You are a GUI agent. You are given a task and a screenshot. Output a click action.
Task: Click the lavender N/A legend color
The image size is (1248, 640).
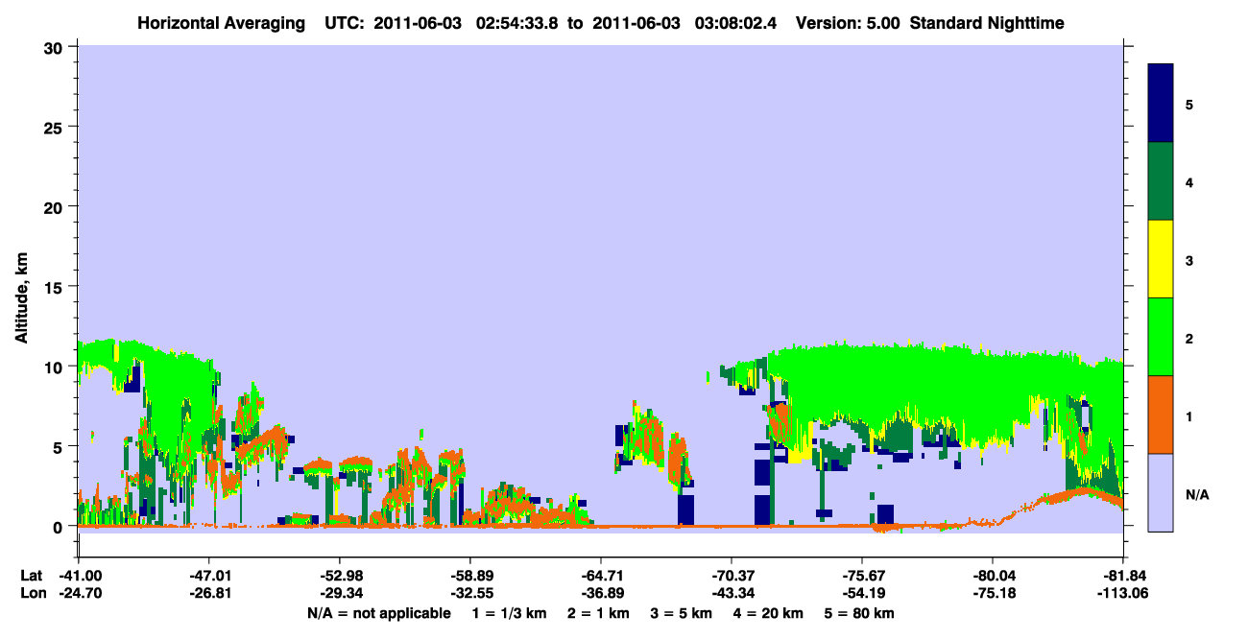1161,492
